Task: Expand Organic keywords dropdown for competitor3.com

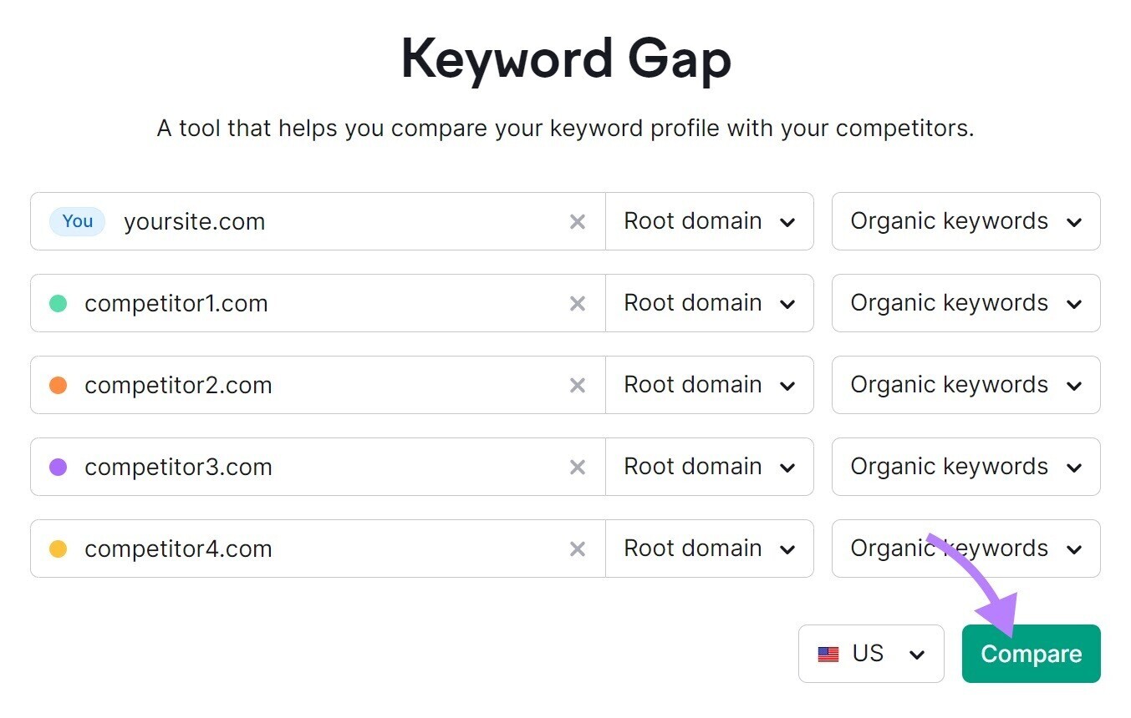Action: pos(966,467)
